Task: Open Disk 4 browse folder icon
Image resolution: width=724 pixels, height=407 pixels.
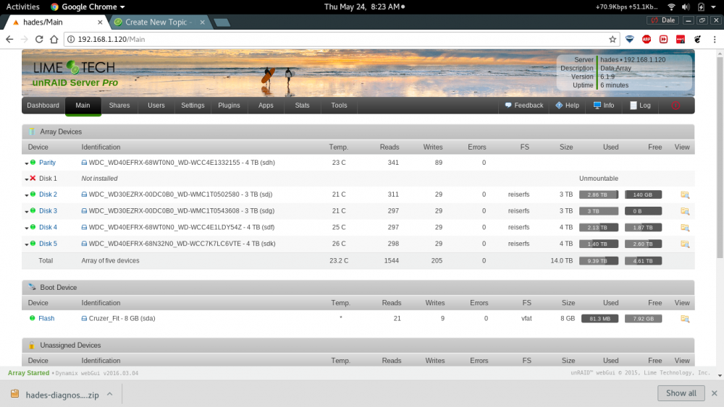Action: tap(685, 228)
